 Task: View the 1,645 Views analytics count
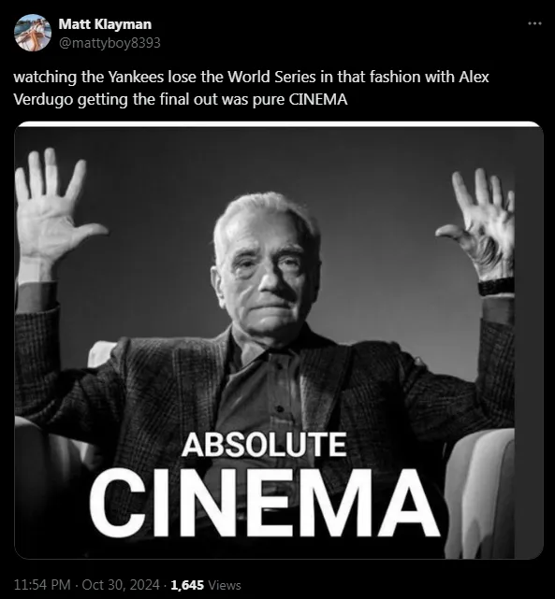206,584
